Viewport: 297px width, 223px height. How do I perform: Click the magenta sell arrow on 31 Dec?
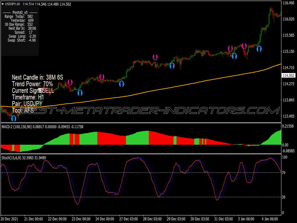[x=230, y=49]
